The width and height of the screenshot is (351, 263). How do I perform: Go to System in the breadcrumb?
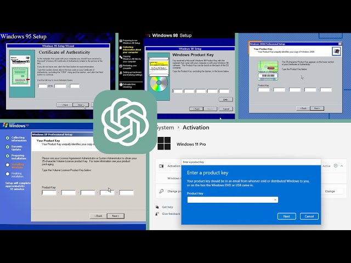pyautogui.click(x=165, y=128)
